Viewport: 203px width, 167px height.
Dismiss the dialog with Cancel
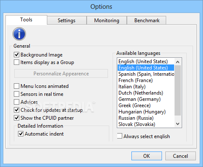tap(180, 156)
